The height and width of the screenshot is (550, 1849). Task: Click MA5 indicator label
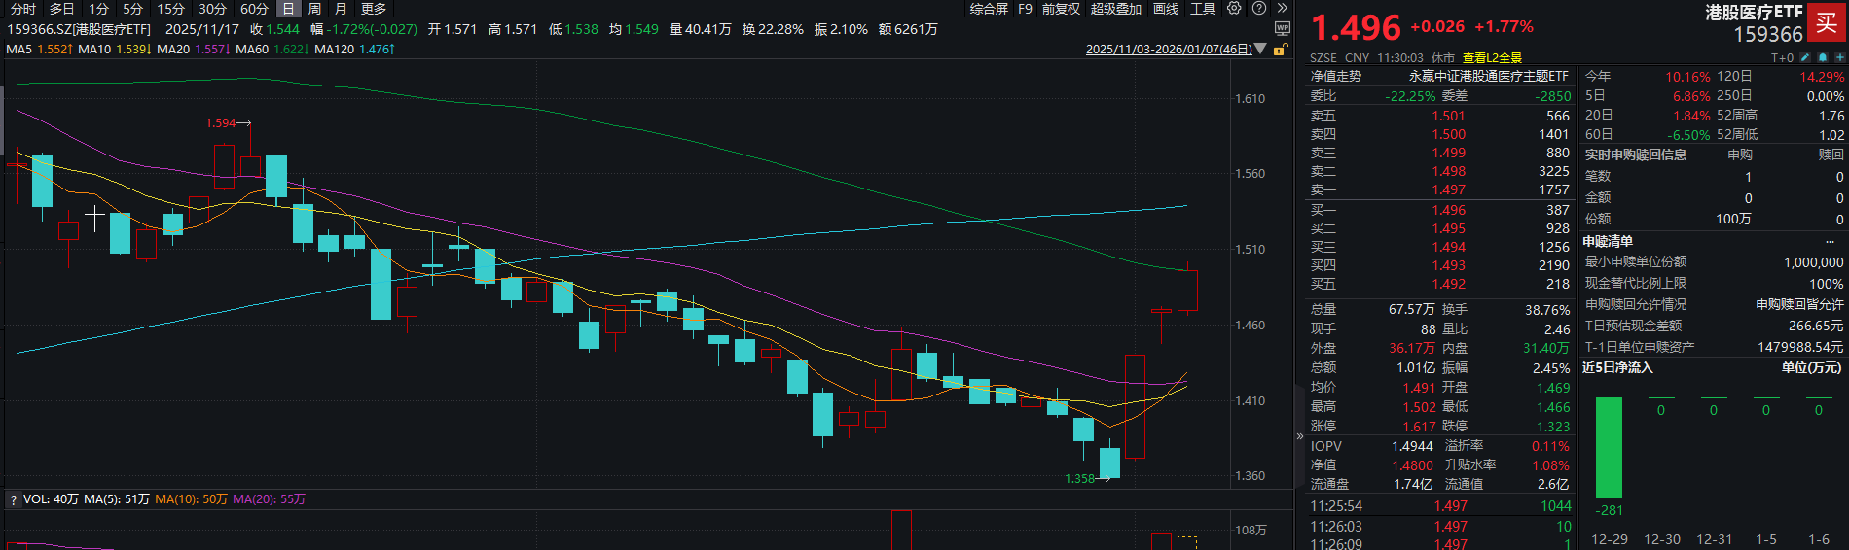pyautogui.click(x=19, y=49)
